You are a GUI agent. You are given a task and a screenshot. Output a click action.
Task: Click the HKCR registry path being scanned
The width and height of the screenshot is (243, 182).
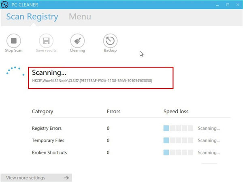click(92, 81)
